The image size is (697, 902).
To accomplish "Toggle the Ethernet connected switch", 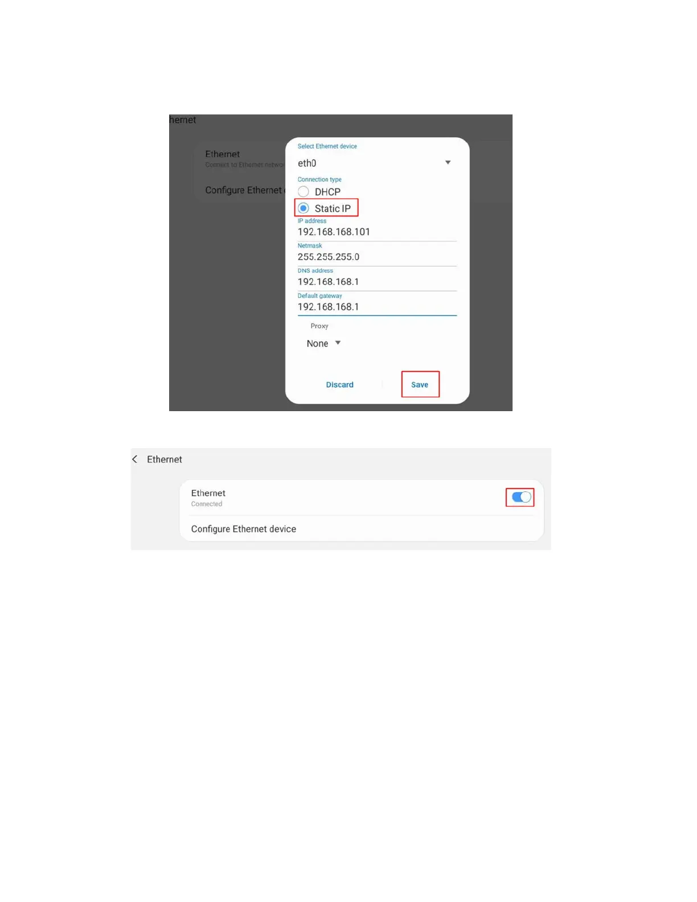I will coord(520,497).
